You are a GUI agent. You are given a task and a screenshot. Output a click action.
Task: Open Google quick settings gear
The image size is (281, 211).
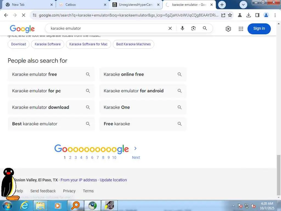[228, 29]
